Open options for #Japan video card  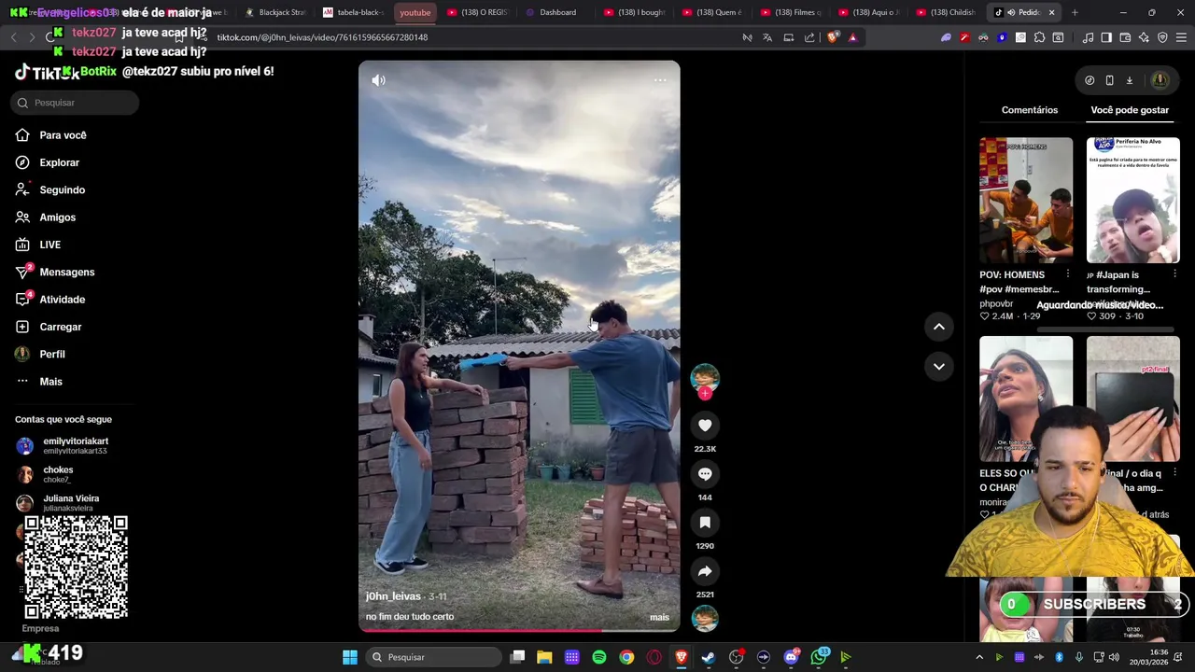(x=1174, y=274)
